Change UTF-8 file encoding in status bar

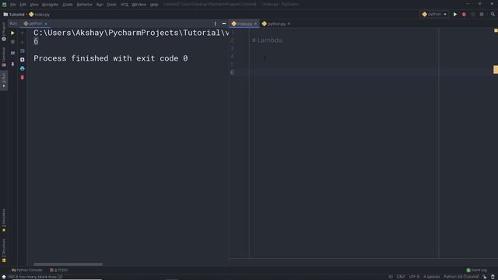click(x=414, y=277)
